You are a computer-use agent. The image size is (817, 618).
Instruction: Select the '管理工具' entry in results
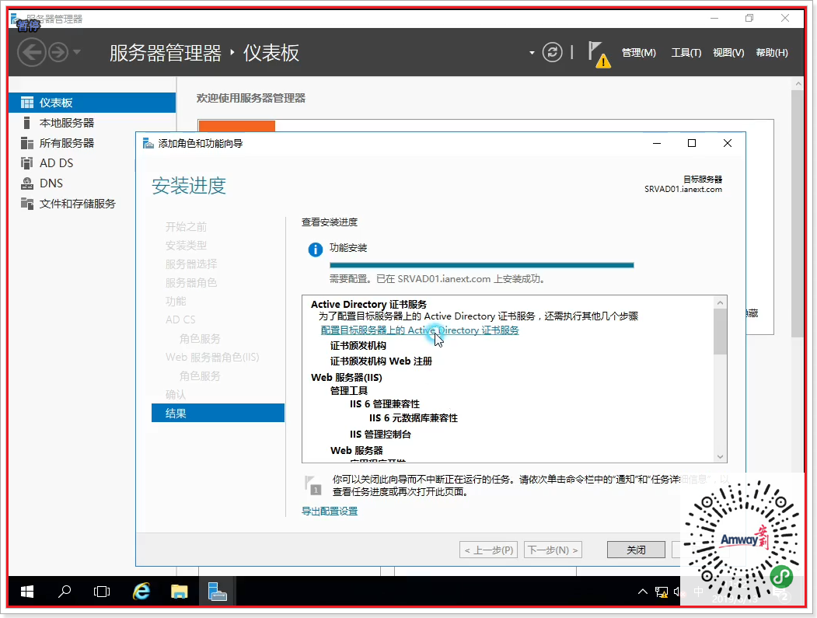point(349,390)
